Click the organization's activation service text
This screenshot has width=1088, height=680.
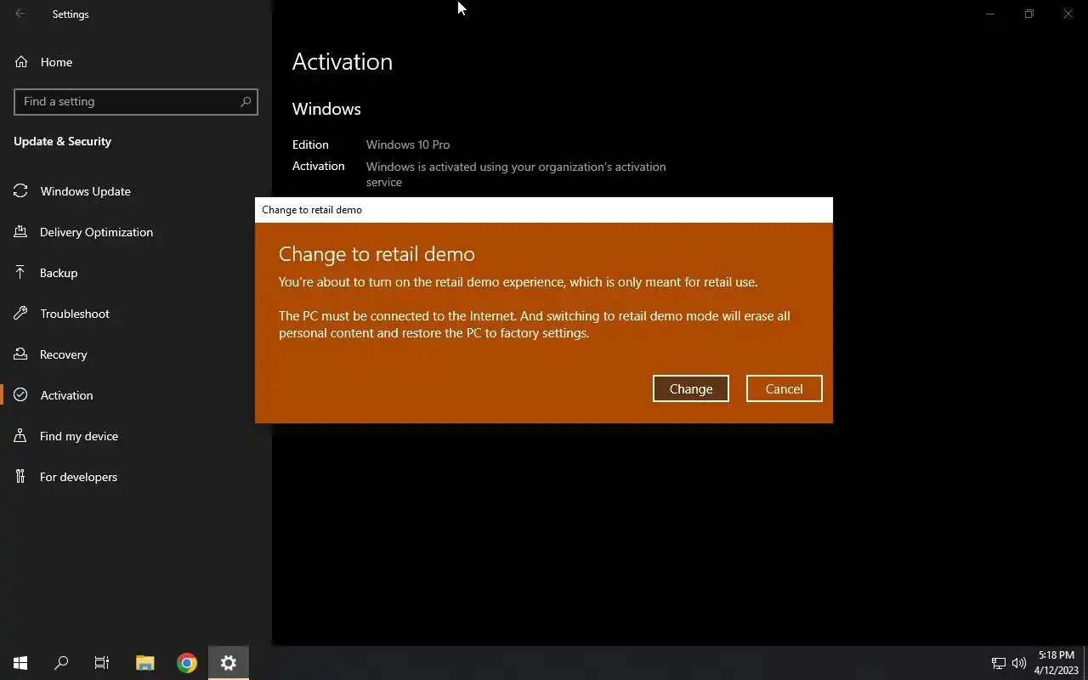point(516,174)
